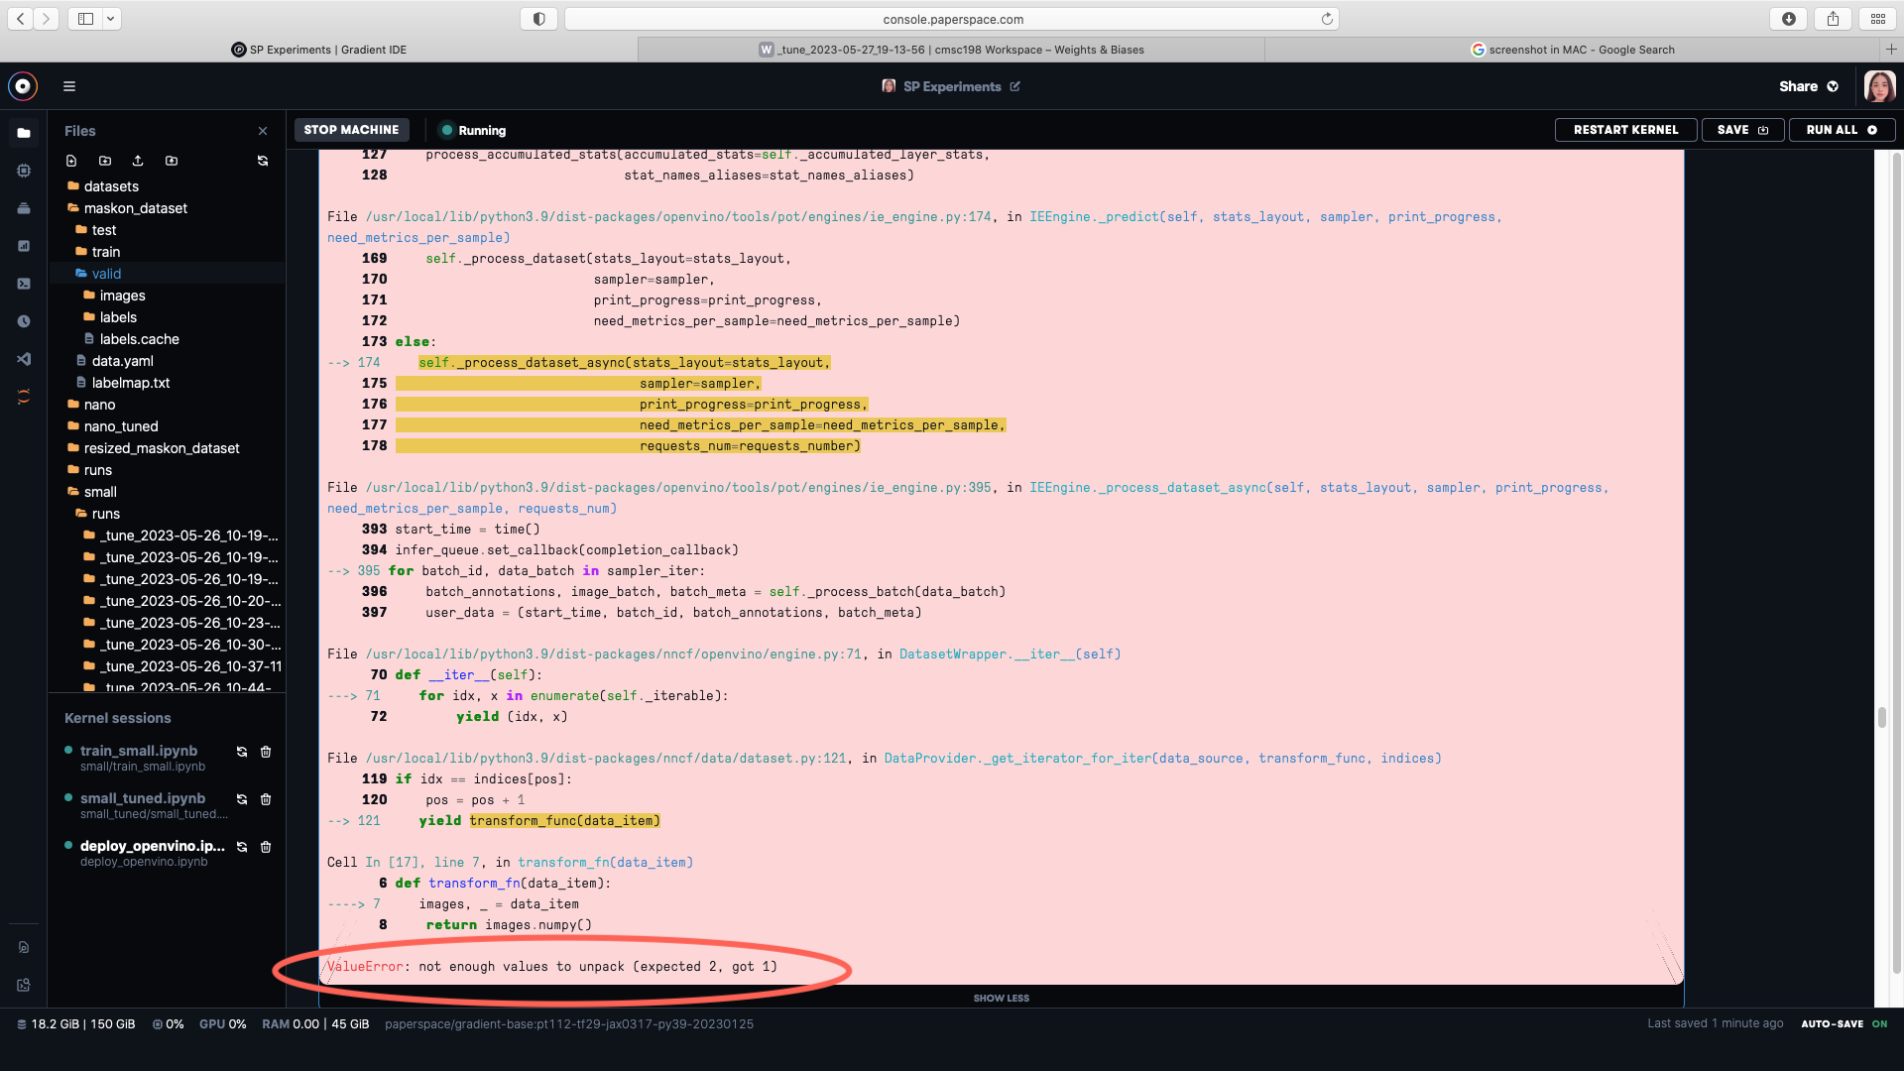Open the Run All dropdown arrow

[1872, 130]
